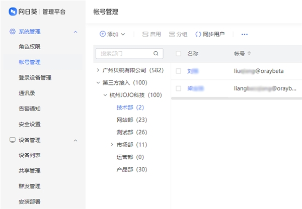
Task: Go to 通讯录 in sidebar
Action: click(27, 93)
